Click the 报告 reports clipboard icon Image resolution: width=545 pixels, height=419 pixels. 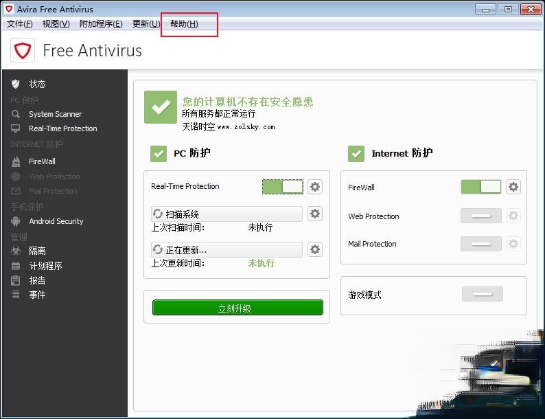coord(16,280)
